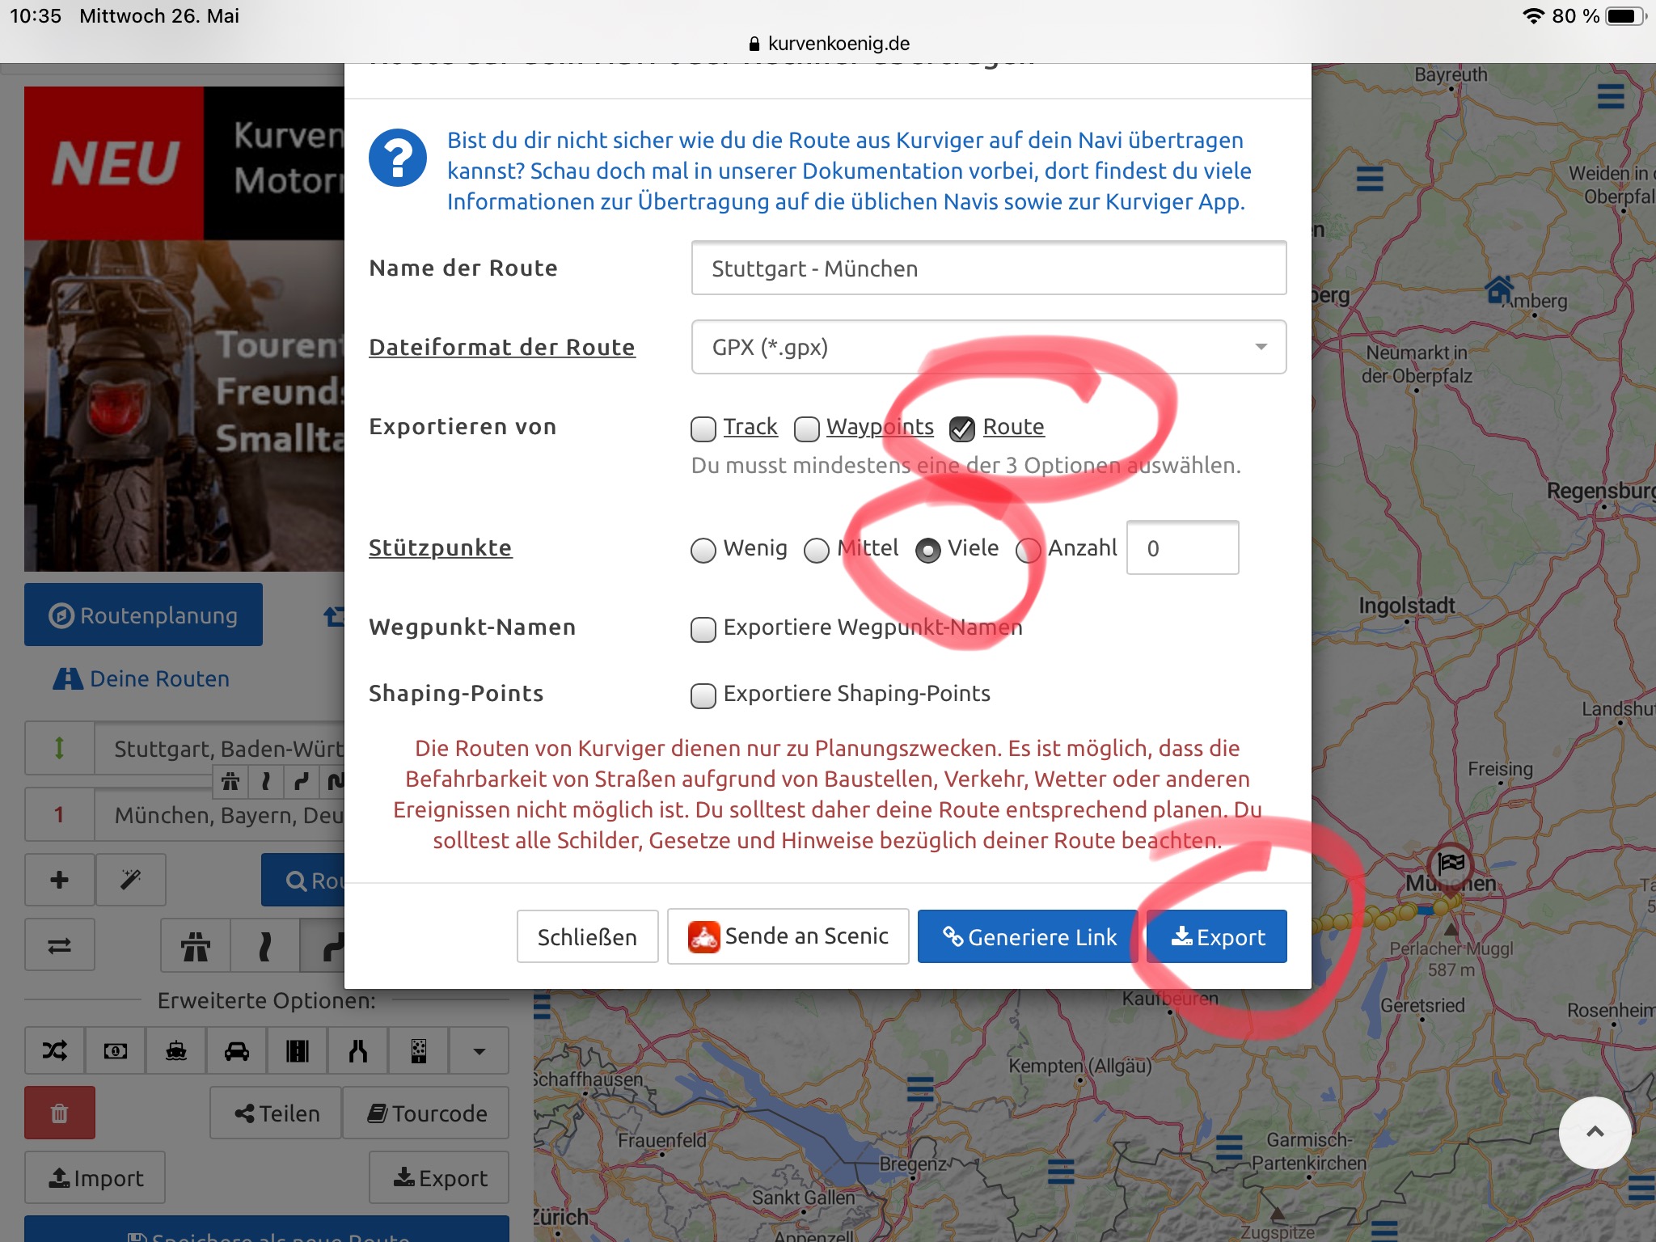Open the Dateiformat GPX dropdown
Screen dimensions: 1656x1242
click(x=989, y=347)
